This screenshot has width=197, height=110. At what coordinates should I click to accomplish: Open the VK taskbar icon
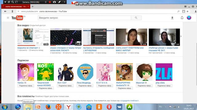(119, 107)
